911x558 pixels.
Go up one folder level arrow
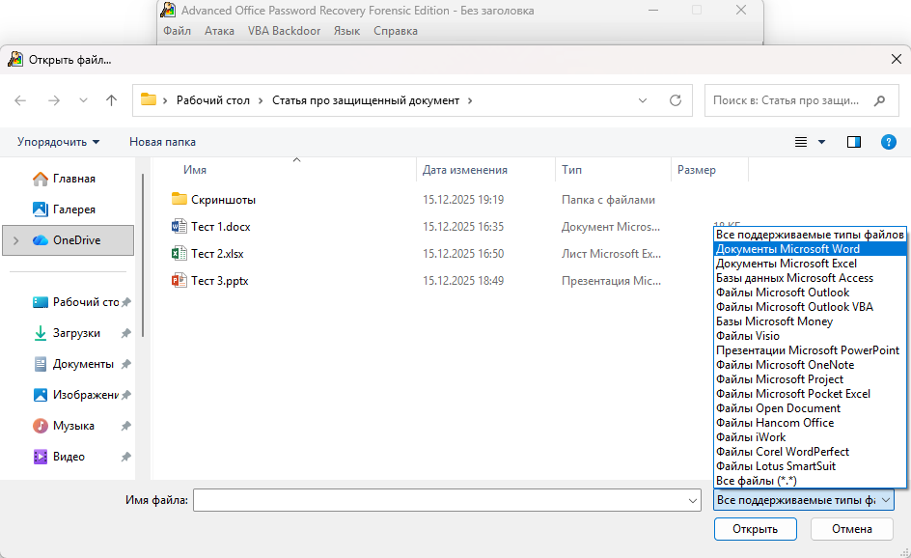tap(112, 100)
